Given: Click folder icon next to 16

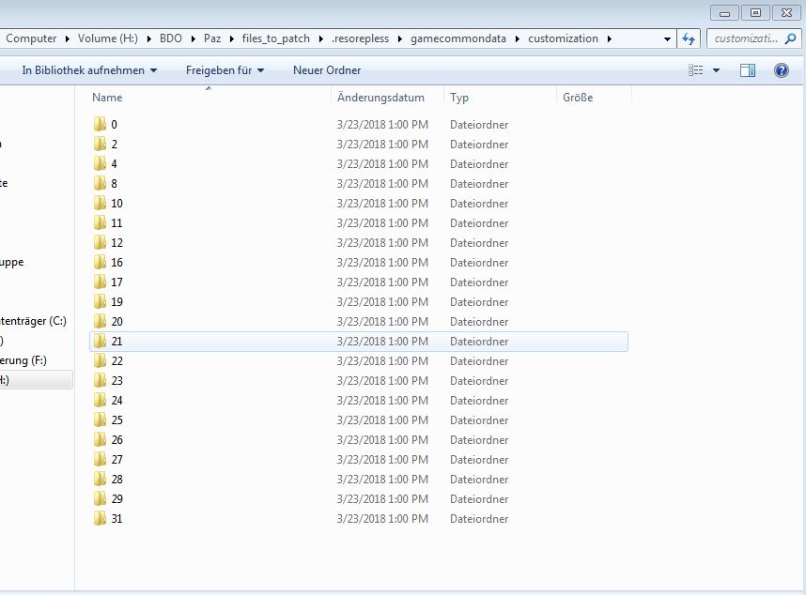Looking at the screenshot, I should tap(101, 263).
